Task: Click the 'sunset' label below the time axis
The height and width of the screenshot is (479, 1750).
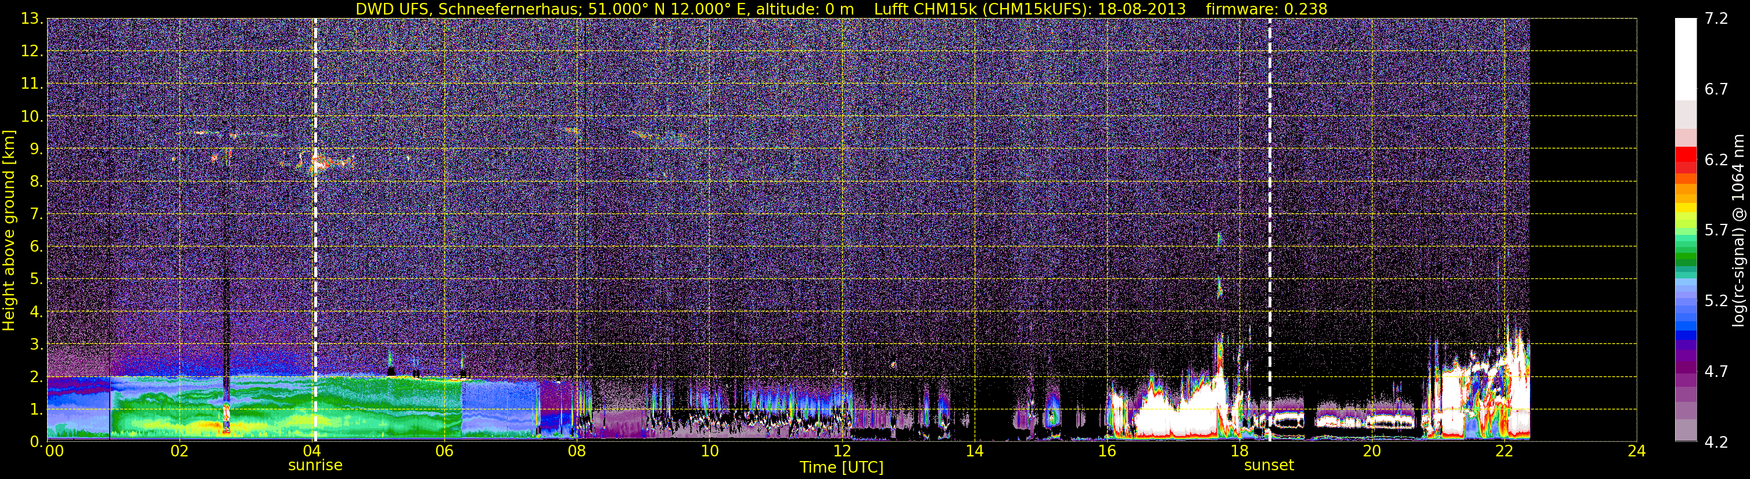Action: coord(1269,466)
